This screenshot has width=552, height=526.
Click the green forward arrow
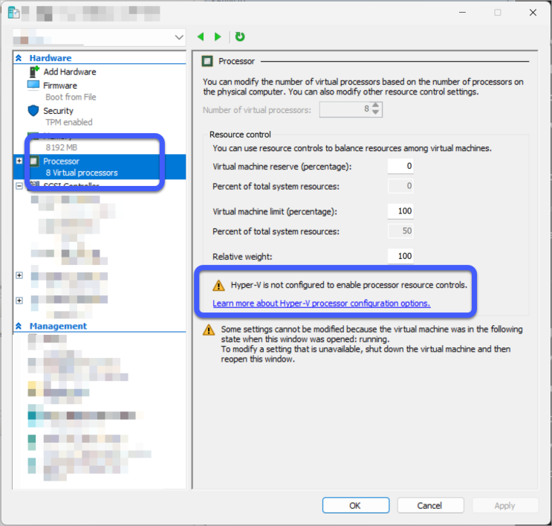[x=218, y=36]
